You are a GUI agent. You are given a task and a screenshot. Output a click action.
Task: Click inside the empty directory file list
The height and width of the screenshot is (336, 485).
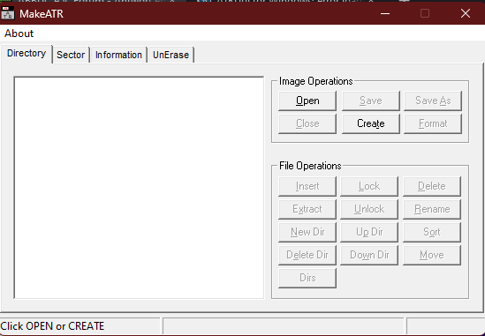(139, 188)
